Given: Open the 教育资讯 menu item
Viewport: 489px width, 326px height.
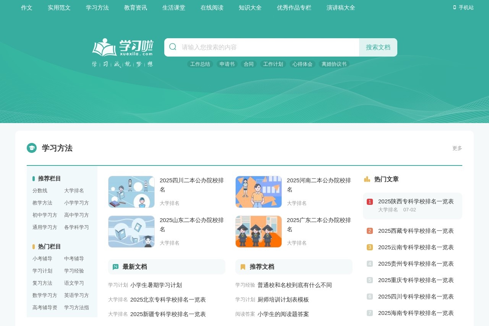Looking at the screenshot, I should pyautogui.click(x=136, y=7).
